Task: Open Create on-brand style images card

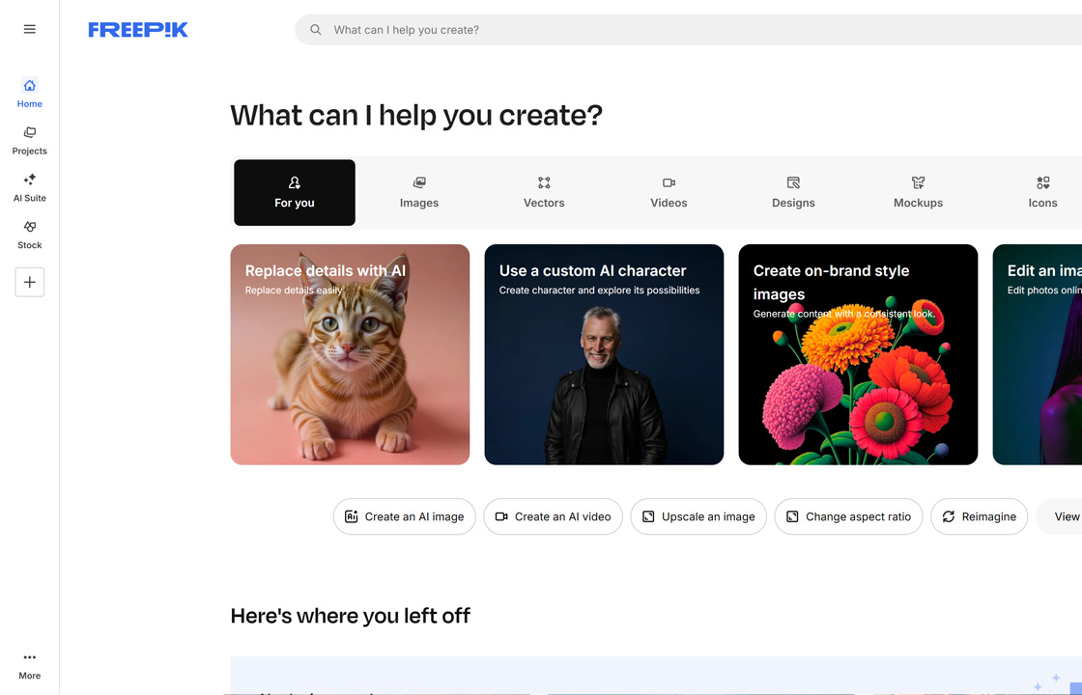Action: pos(858,354)
